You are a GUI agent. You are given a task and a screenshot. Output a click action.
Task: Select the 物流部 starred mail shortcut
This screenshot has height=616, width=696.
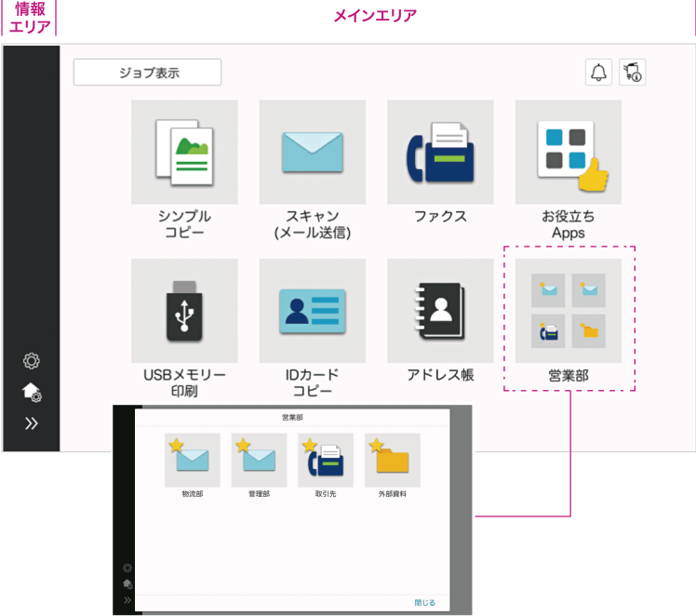tap(193, 461)
